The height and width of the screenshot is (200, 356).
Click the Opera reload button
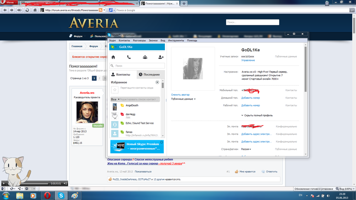pyautogui.click(x=27, y=10)
